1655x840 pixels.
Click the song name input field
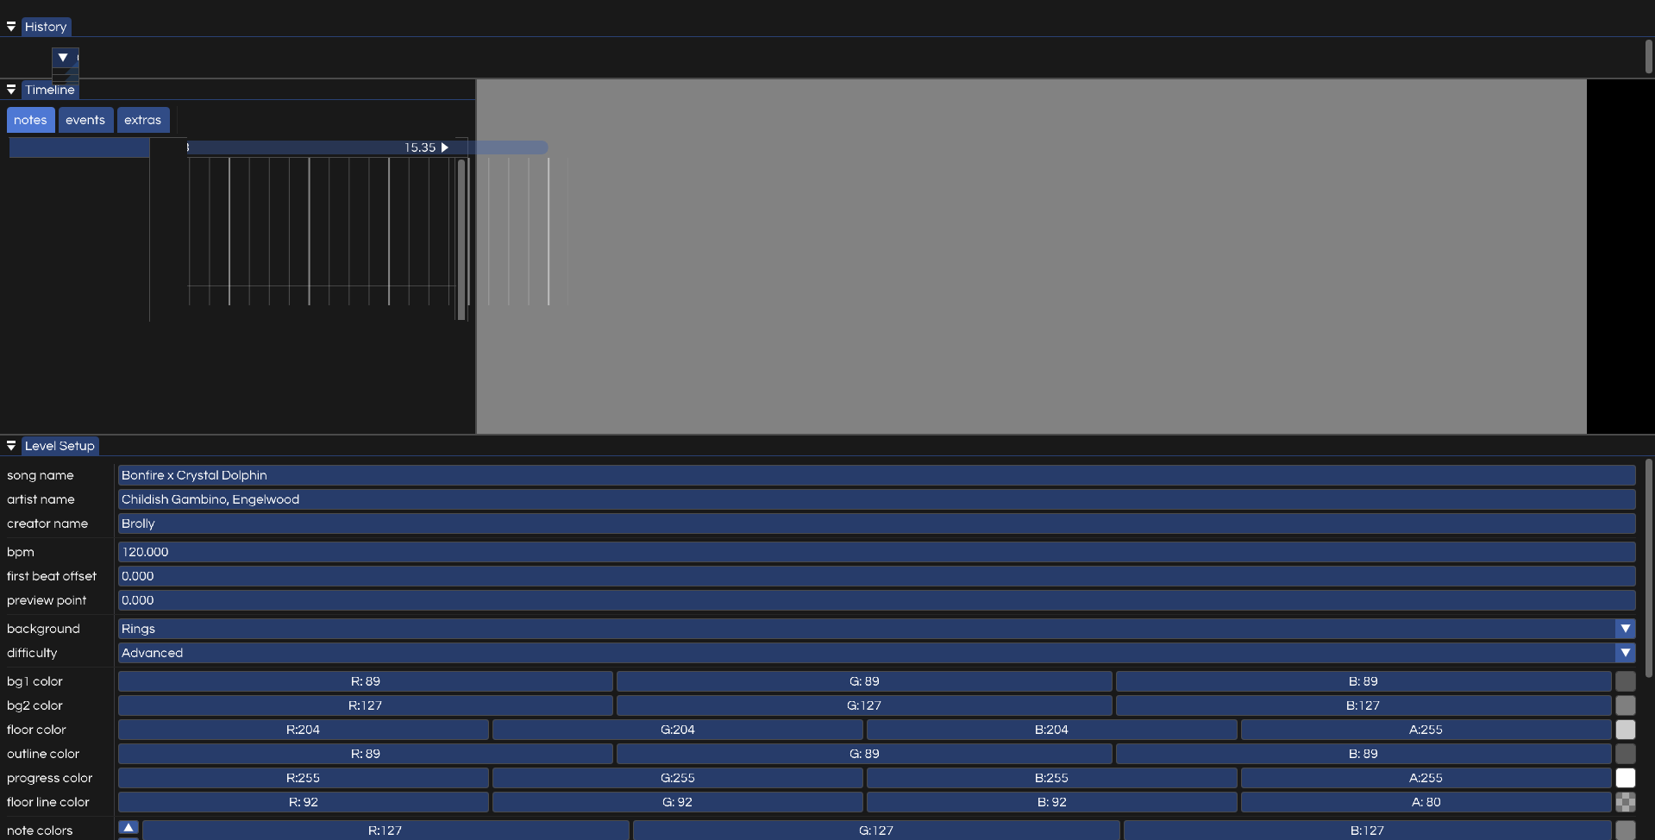click(876, 475)
